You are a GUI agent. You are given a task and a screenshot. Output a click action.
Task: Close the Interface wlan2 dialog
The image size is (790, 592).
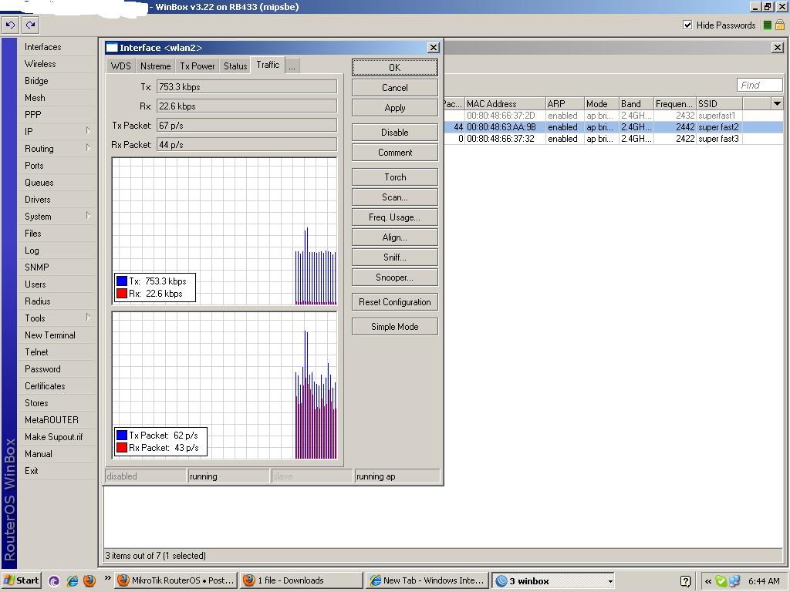(x=433, y=48)
